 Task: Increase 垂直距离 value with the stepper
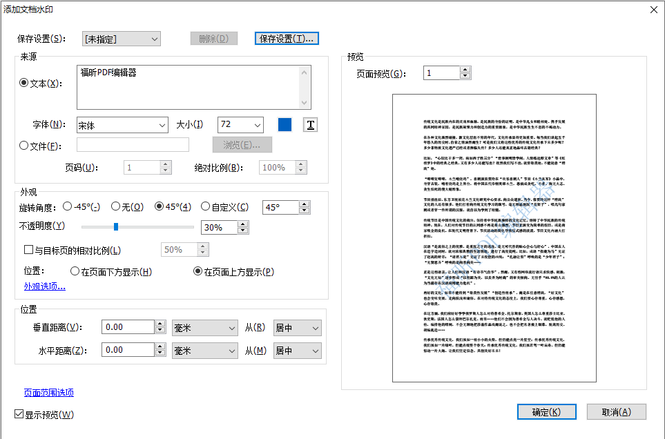click(x=159, y=324)
